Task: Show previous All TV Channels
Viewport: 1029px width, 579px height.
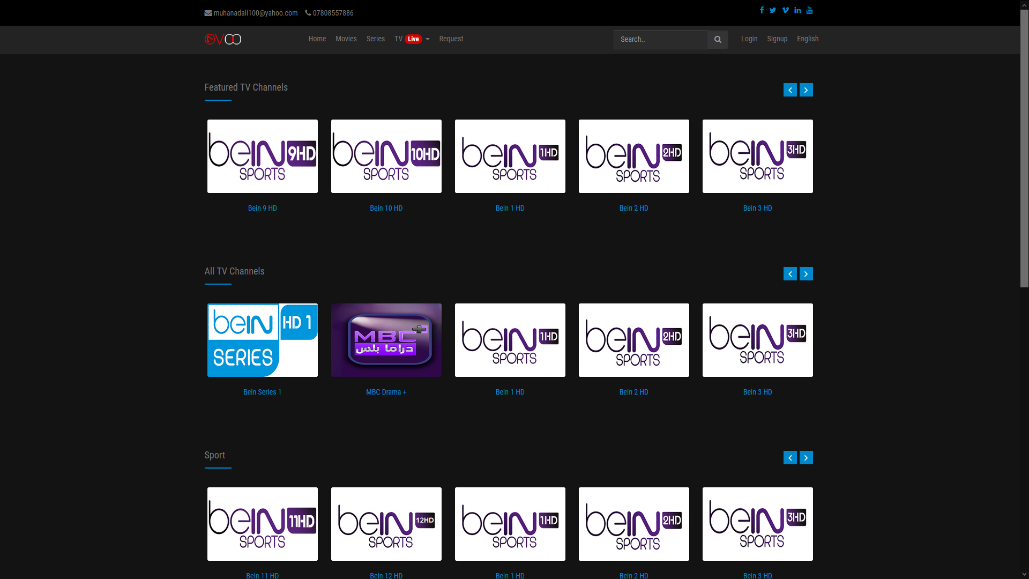Action: 790,274
